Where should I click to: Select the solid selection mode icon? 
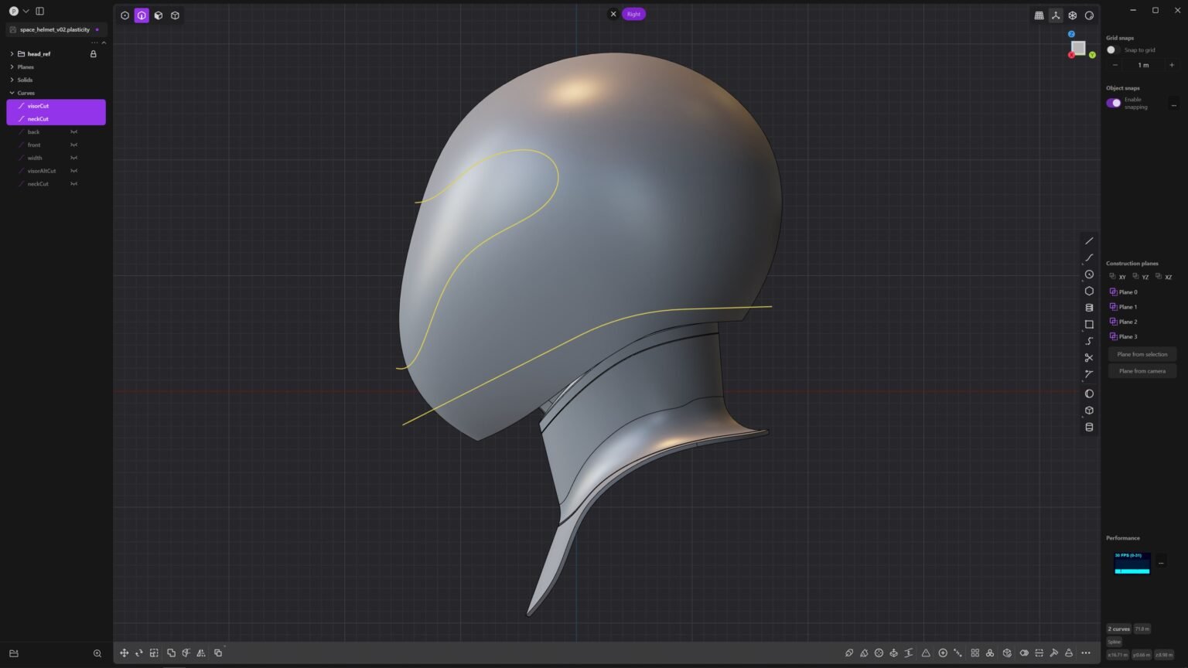coord(176,15)
